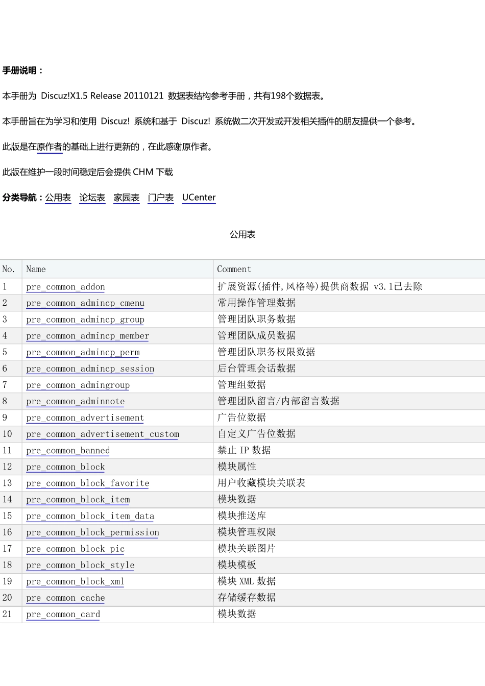Image resolution: width=485 pixels, height=686 pixels.
Task: Open the pre_common_block_favorite table link
Action: [x=88, y=483]
